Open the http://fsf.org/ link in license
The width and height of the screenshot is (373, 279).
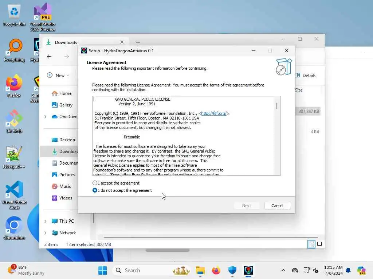(213, 113)
